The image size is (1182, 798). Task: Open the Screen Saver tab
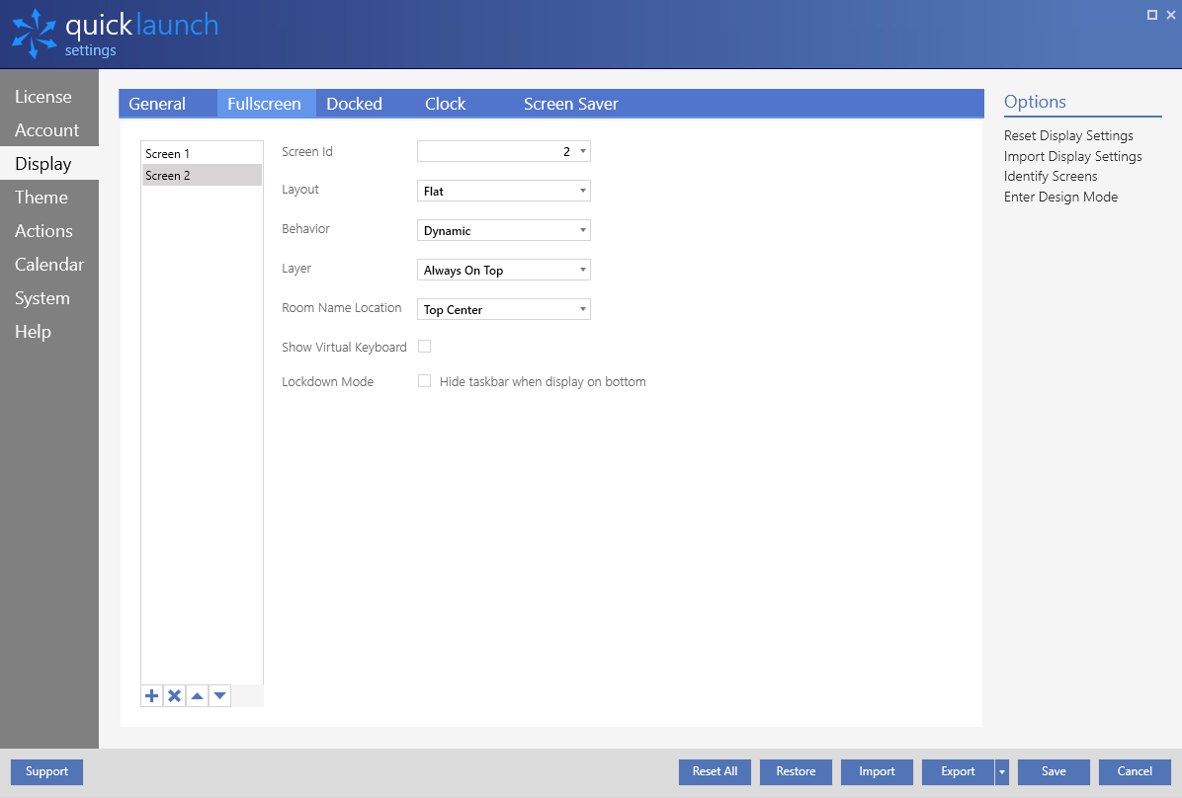pos(570,104)
